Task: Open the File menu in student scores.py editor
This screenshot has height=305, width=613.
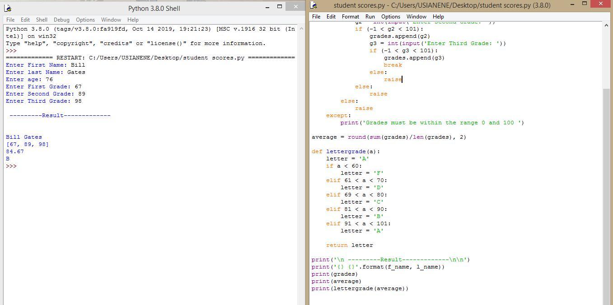Action: coord(316,17)
